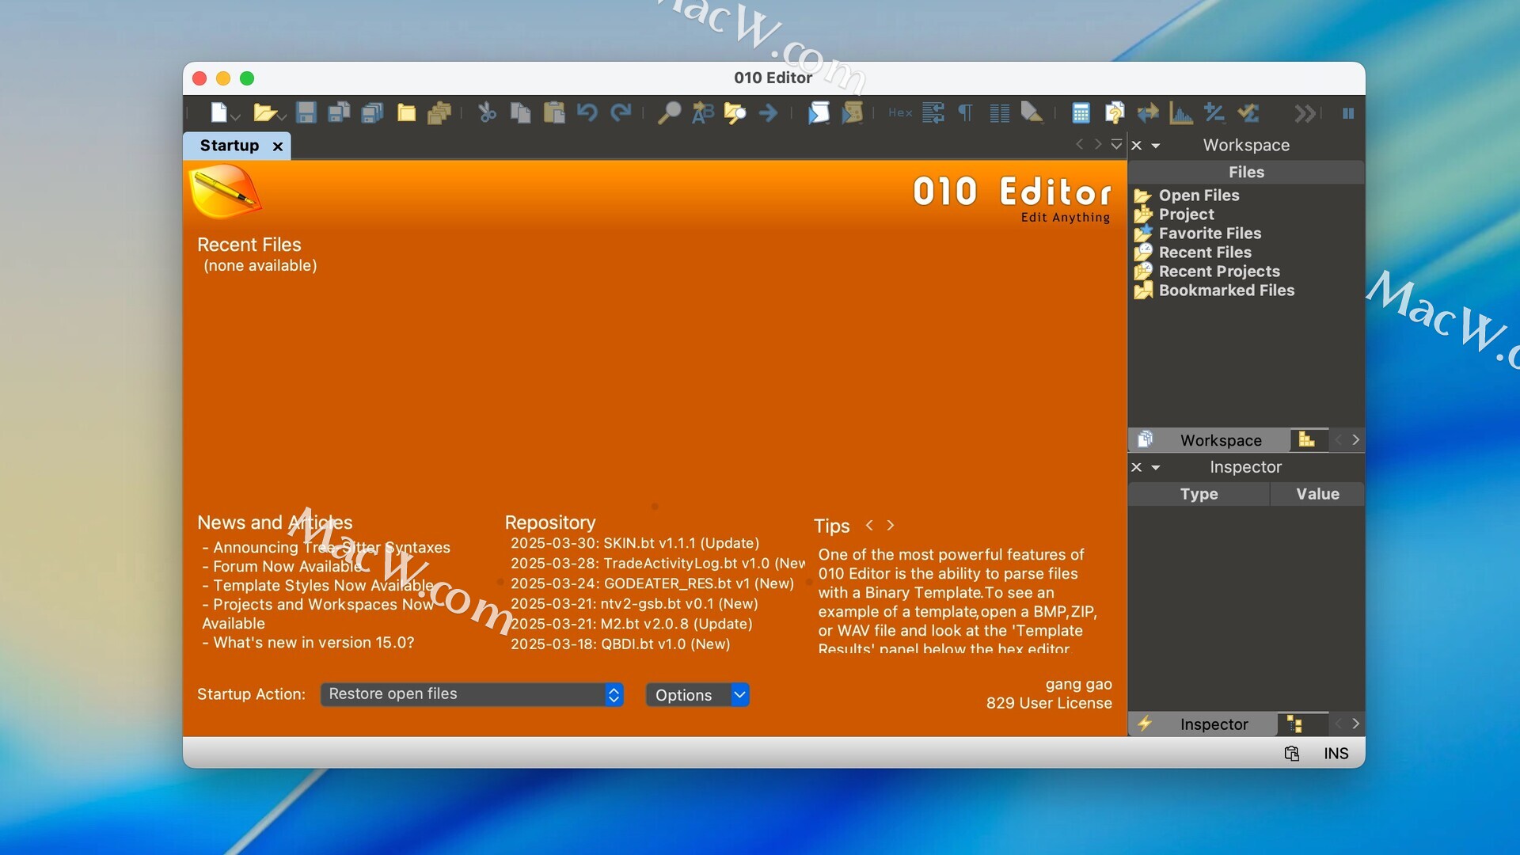Select Recent Files in Workspace tree
The image size is (1520, 855).
point(1205,253)
